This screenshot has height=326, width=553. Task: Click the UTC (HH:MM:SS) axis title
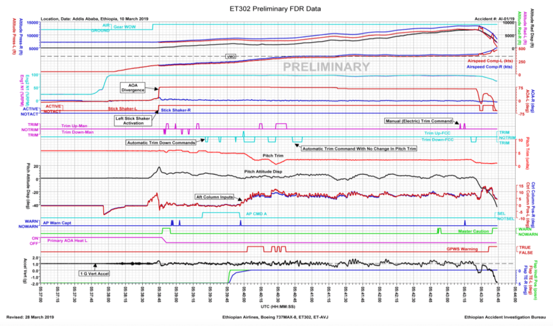pyautogui.click(x=276, y=305)
